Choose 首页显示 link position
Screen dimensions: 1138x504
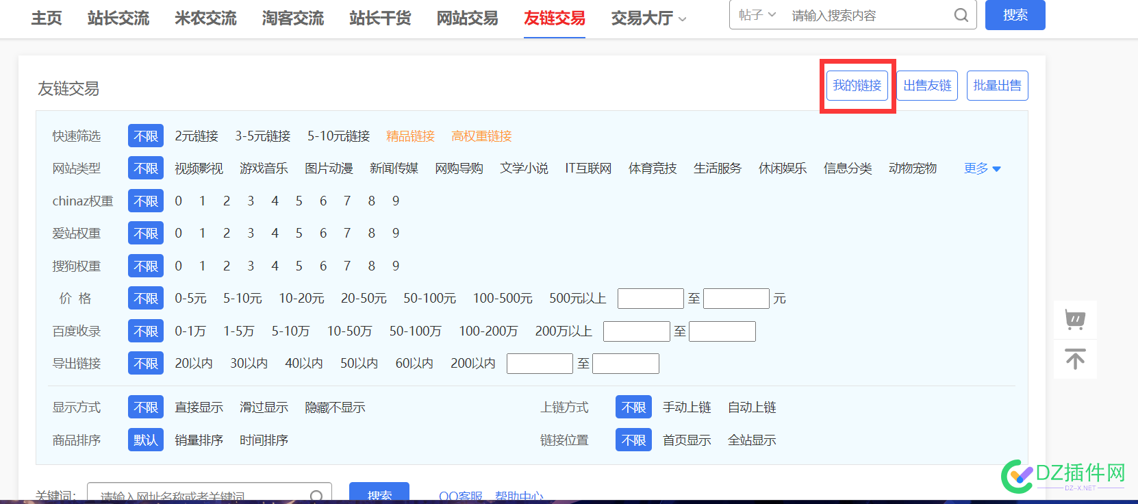pos(687,440)
